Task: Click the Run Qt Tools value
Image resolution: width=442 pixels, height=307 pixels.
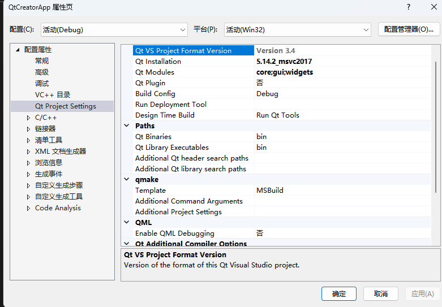Action: [x=278, y=115]
